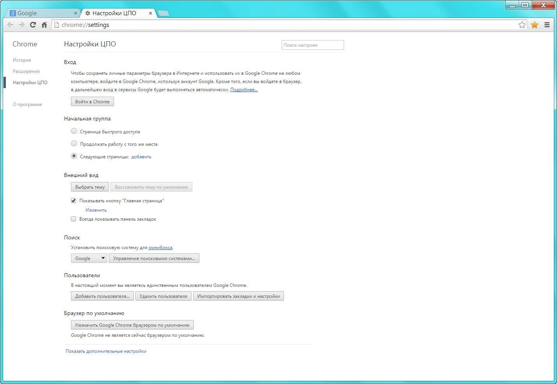Open История in the sidebar
The height and width of the screenshot is (384, 557).
point(22,60)
